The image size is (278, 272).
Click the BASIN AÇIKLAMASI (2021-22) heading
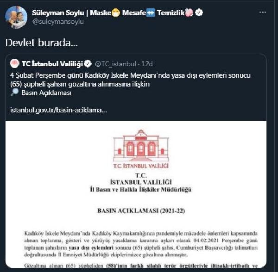pos(141,210)
